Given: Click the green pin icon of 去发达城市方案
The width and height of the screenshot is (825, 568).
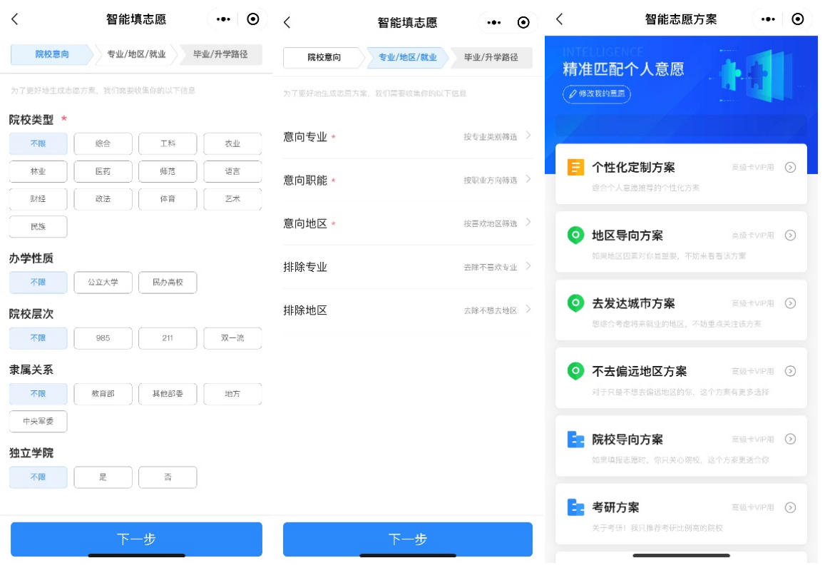Looking at the screenshot, I should coord(575,303).
